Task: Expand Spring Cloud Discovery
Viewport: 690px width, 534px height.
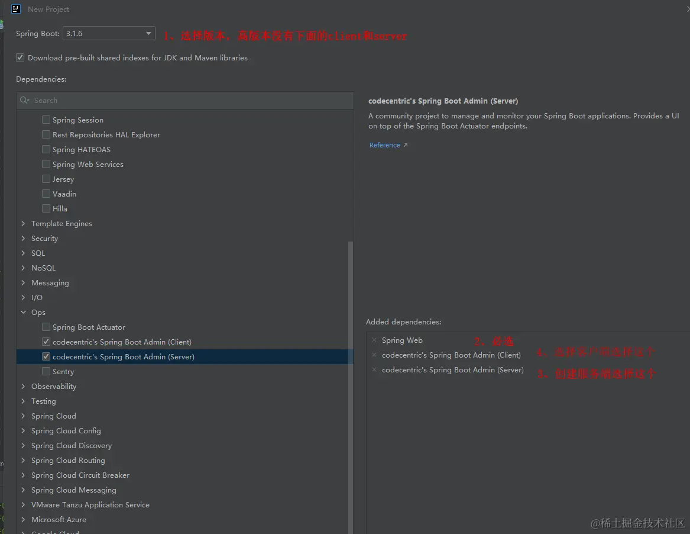Action: pos(23,445)
